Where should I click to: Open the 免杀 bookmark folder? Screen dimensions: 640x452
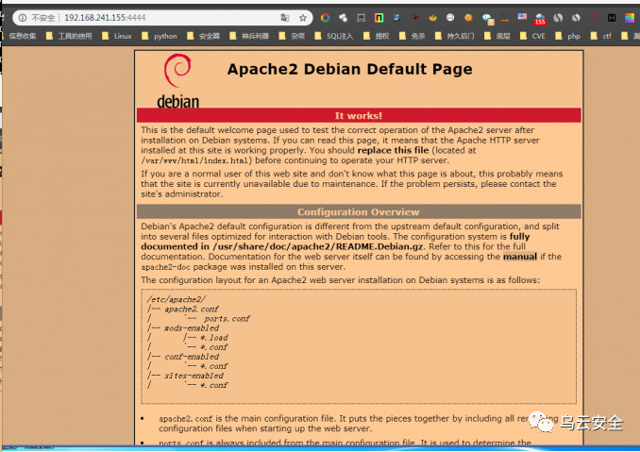413,36
